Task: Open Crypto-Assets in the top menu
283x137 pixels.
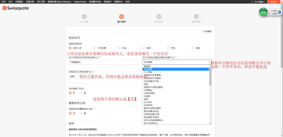Action: coord(80,2)
